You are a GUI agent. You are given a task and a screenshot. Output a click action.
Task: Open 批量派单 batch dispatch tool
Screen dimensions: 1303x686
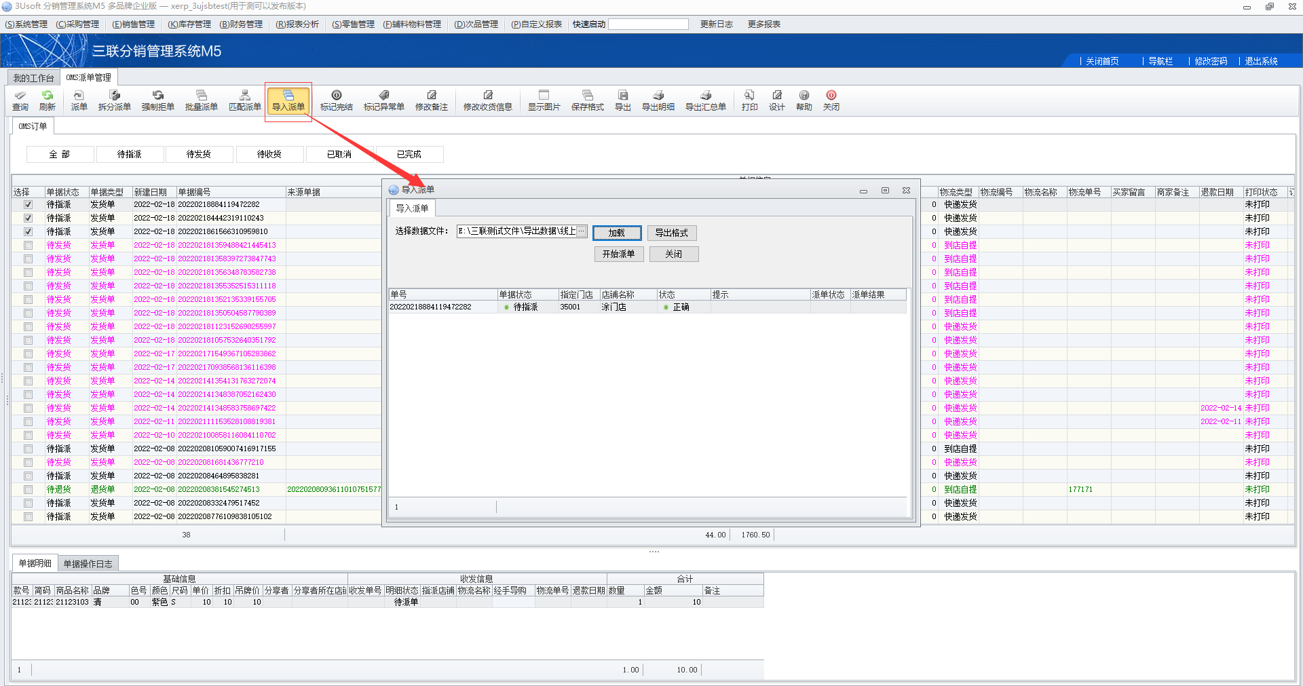click(202, 100)
